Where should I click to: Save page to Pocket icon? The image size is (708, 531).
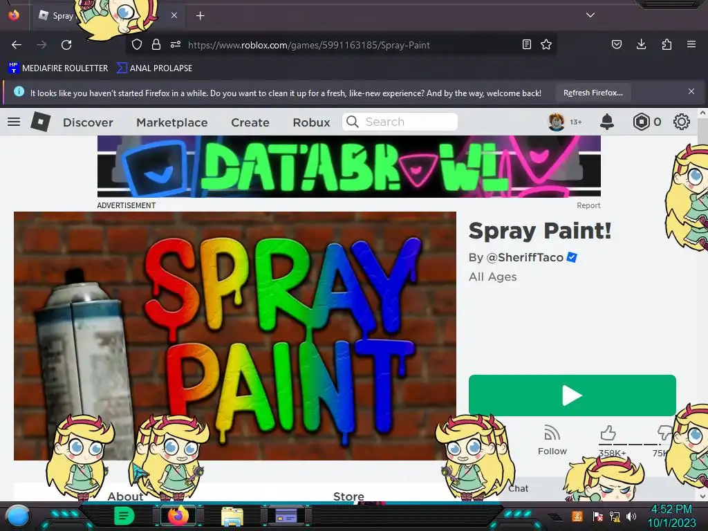(x=616, y=44)
